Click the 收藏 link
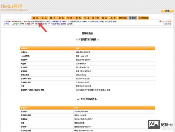 click(53, 21)
